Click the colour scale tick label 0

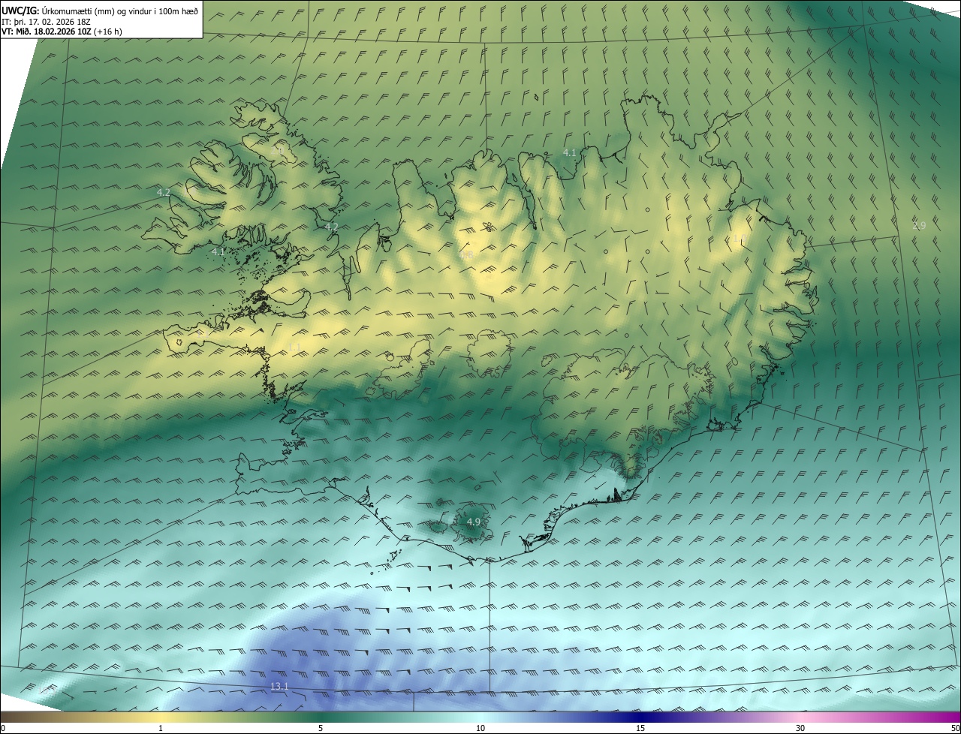[3, 728]
